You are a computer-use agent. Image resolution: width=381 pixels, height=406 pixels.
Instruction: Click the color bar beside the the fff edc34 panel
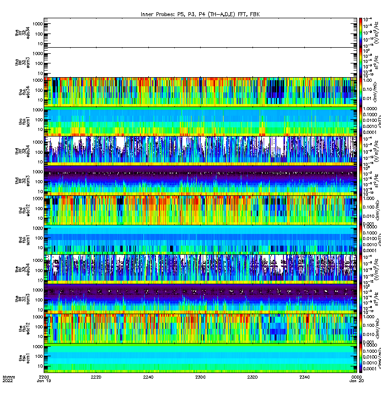[361, 269]
